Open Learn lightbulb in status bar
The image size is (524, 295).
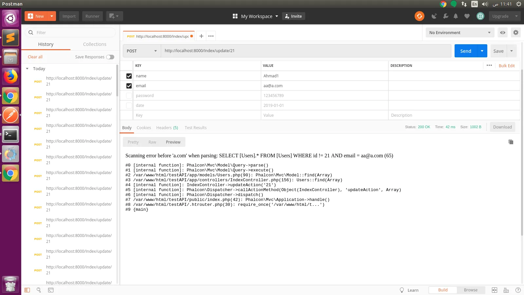point(402,290)
